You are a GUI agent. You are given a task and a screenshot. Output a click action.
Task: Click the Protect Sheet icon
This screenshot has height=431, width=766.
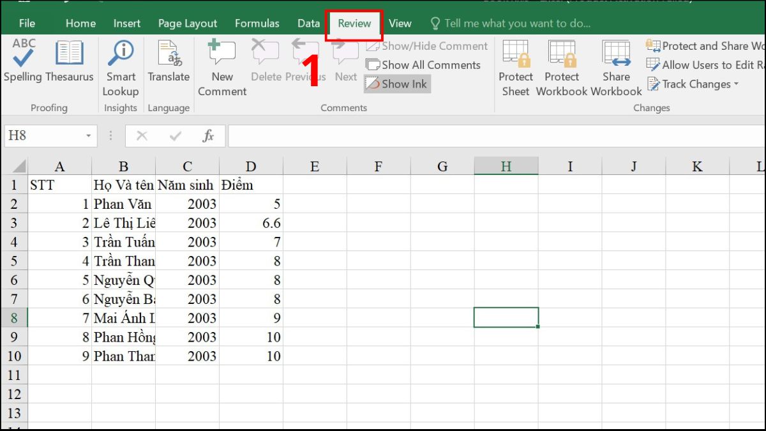(515, 64)
